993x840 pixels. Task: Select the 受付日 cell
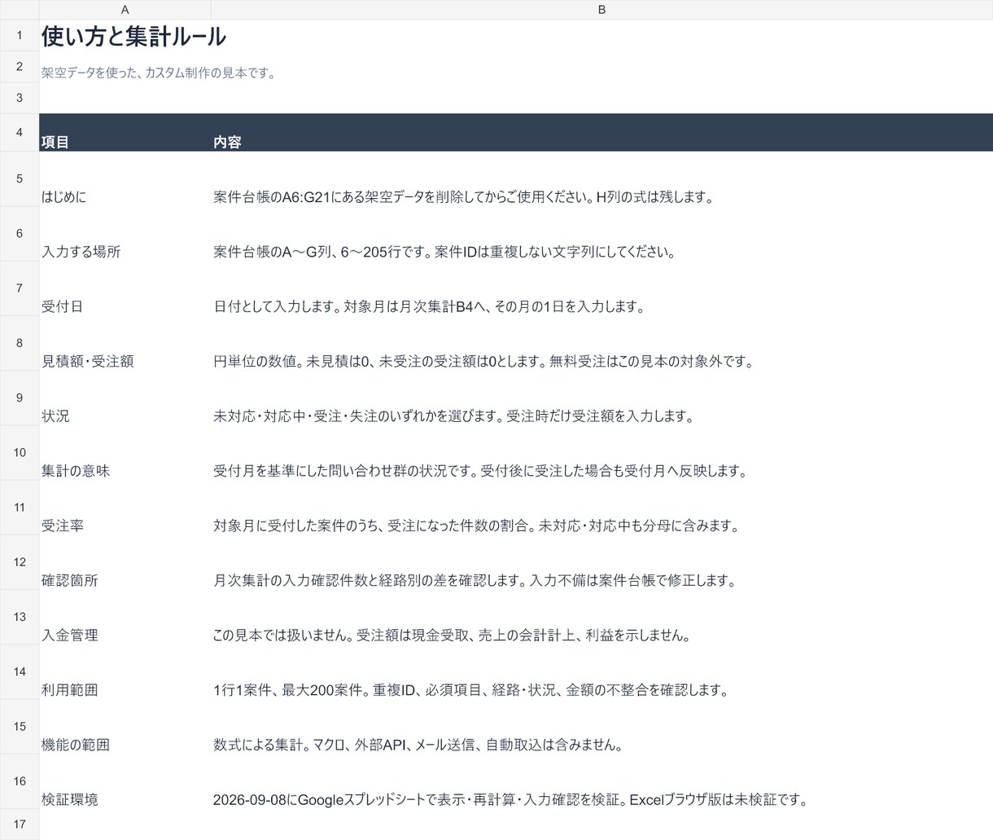(x=125, y=288)
